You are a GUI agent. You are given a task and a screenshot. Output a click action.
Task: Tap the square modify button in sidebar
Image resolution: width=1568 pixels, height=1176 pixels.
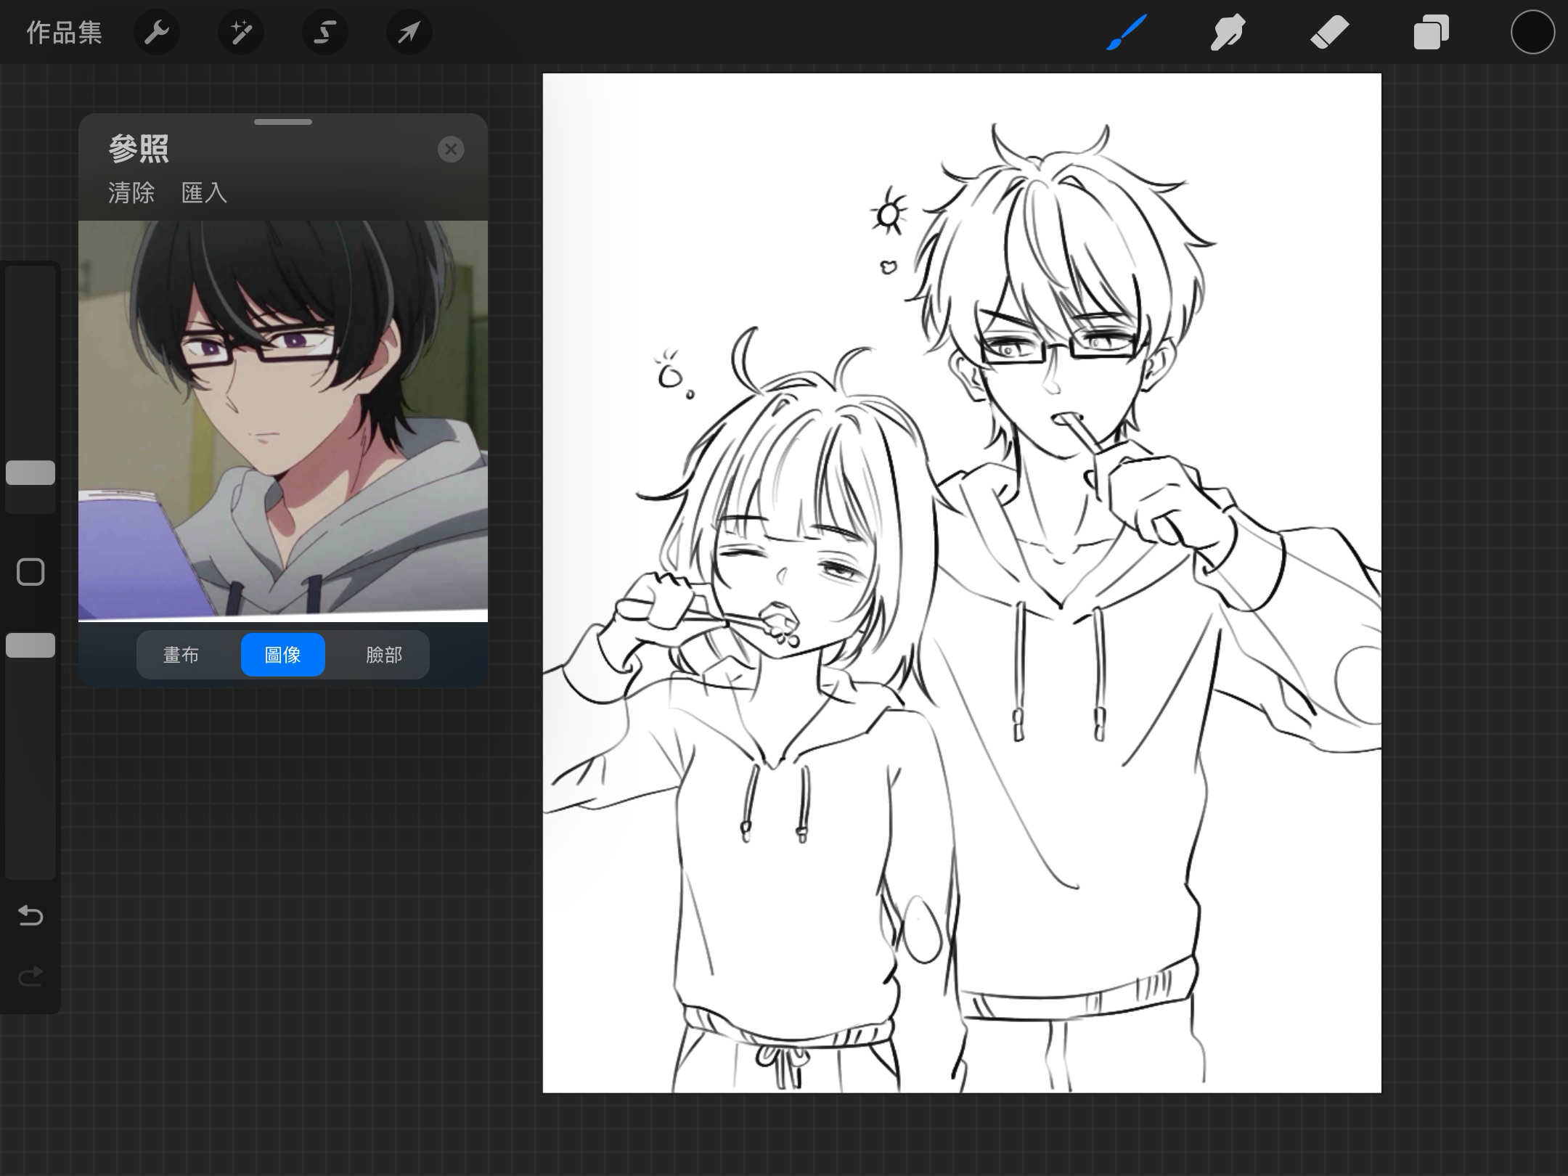coord(30,572)
